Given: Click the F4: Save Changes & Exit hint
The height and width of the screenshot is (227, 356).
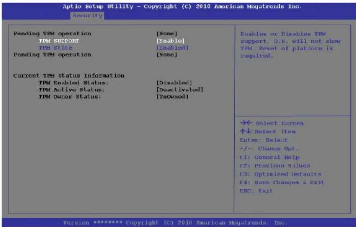Looking at the screenshot, I should coord(282,182).
